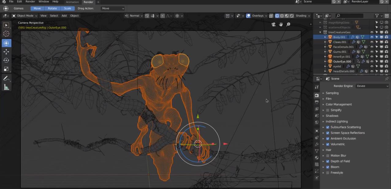Toggle the Rotate gizmo button
Image resolution: width=391 pixels, height=189 pixels.
(52, 8)
